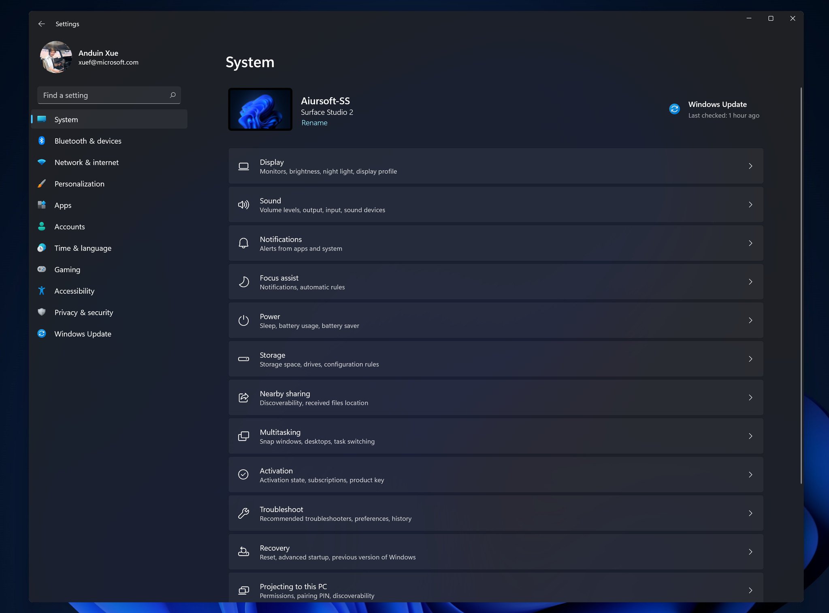
Task: Click the Sound speaker icon
Action: [243, 205]
